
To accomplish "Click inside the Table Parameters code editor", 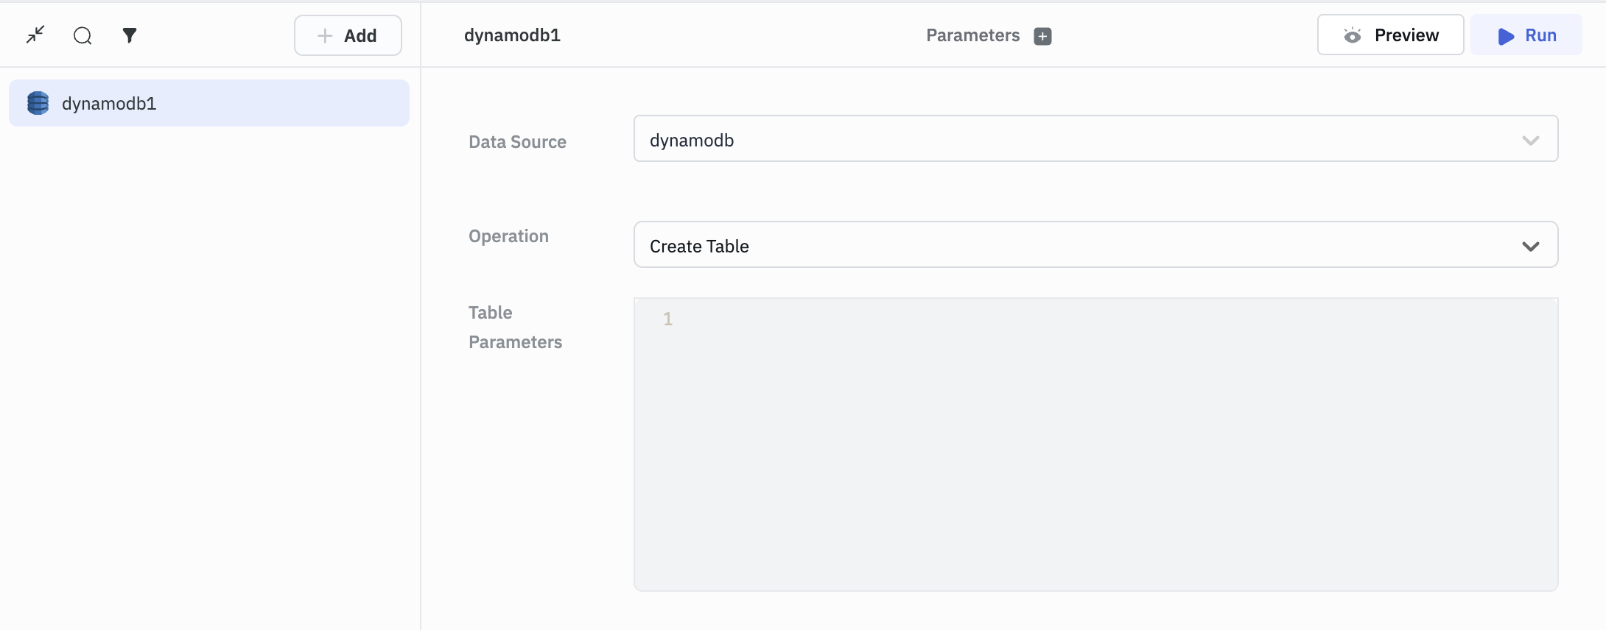I will point(1105,442).
